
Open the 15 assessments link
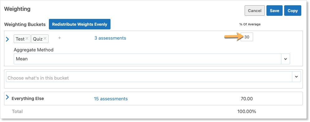pos(111,98)
